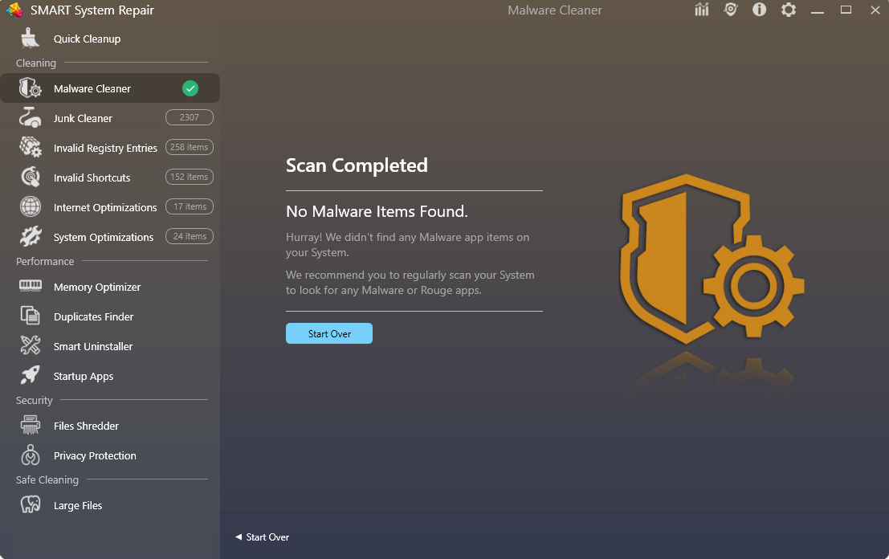Click Start Over link in bottom bar

[x=262, y=537]
